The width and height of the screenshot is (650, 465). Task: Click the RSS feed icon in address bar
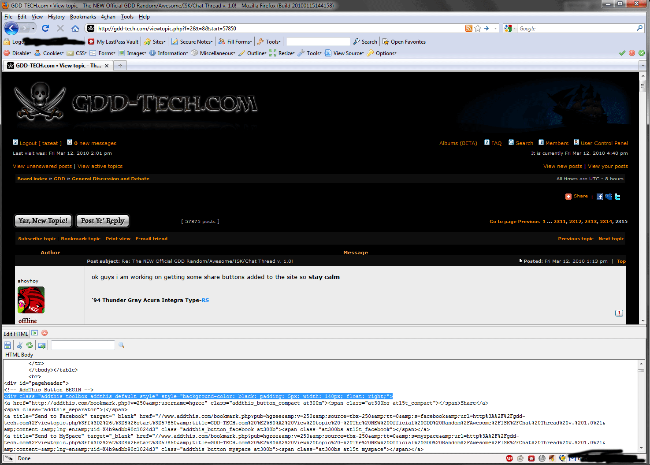(469, 28)
